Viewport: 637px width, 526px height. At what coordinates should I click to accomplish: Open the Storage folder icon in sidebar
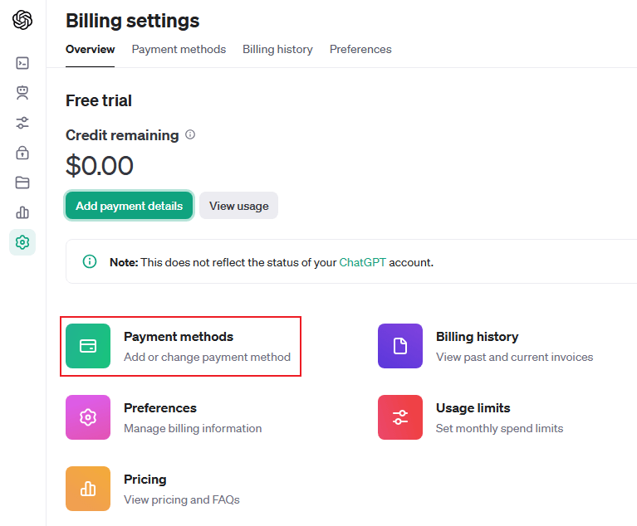(22, 183)
